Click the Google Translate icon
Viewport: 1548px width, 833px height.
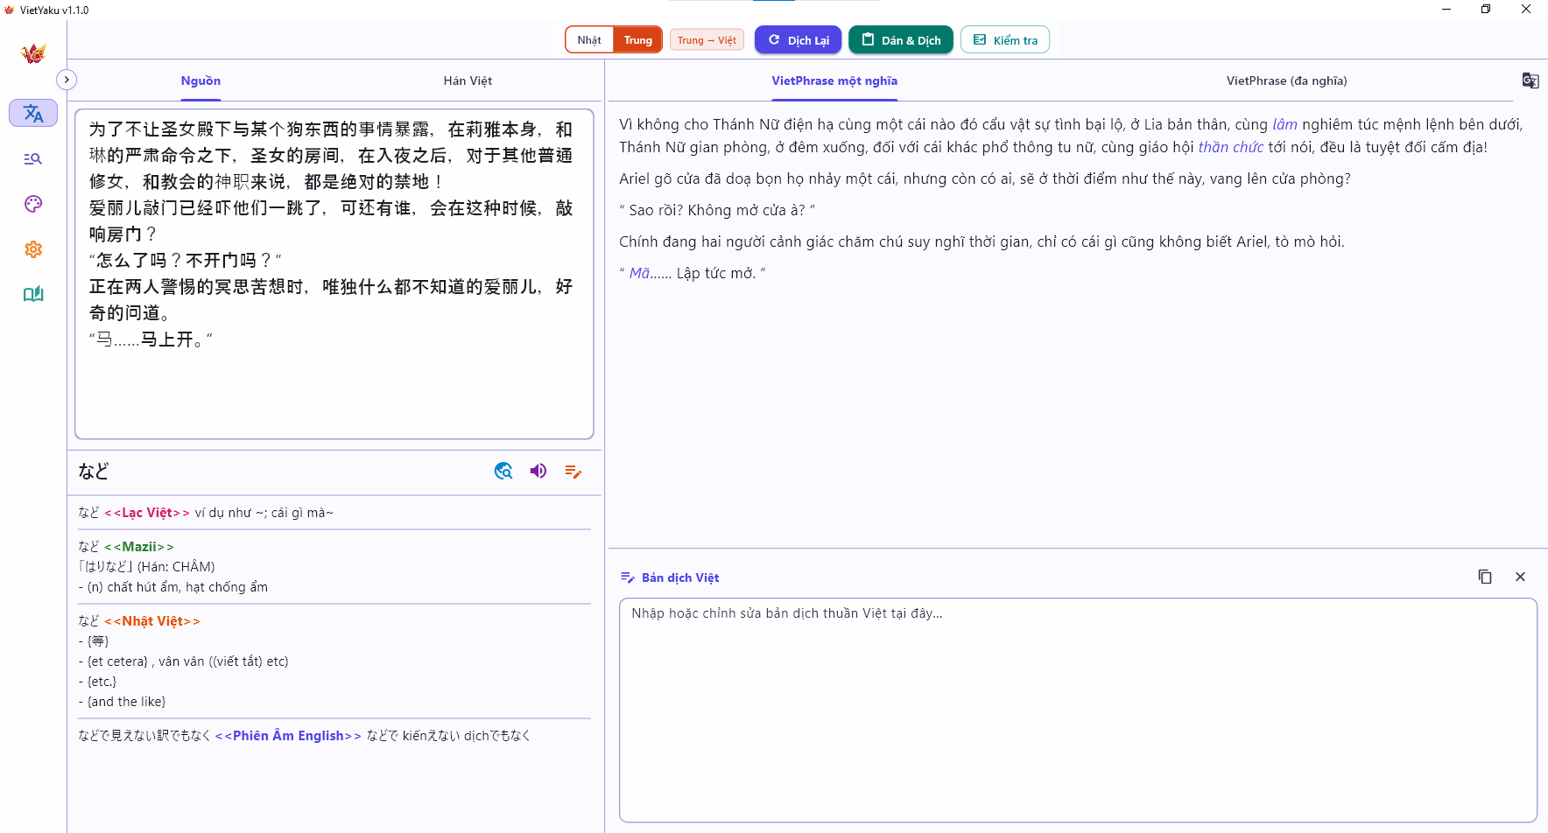coord(1530,80)
